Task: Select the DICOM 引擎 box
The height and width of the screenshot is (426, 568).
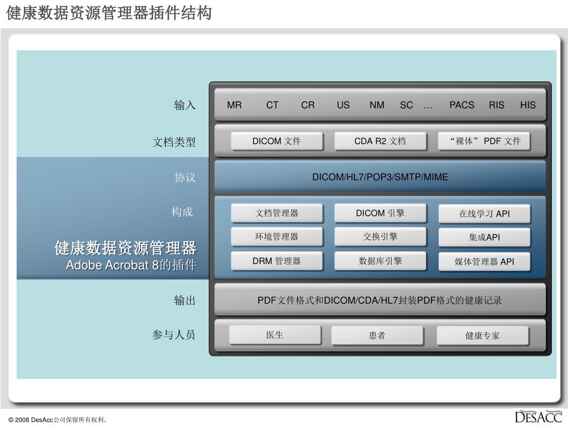Action: [381, 213]
